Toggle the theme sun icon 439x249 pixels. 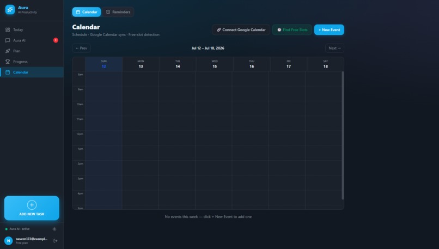click(x=54, y=229)
